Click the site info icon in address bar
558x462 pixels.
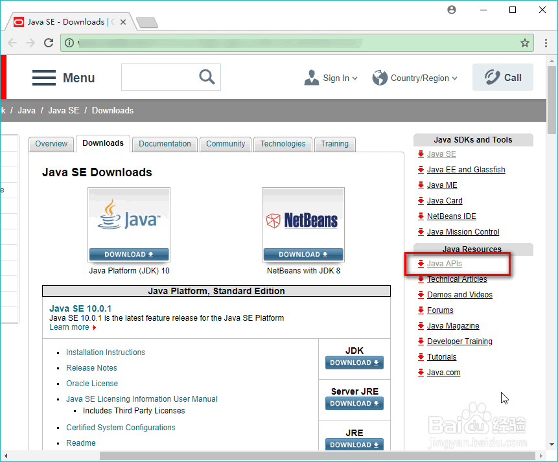click(69, 43)
